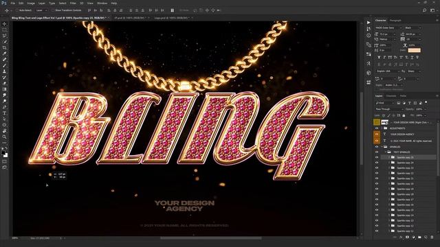Select the Clone Stamp tool
The height and width of the screenshot is (247, 440).
[x=5, y=71]
